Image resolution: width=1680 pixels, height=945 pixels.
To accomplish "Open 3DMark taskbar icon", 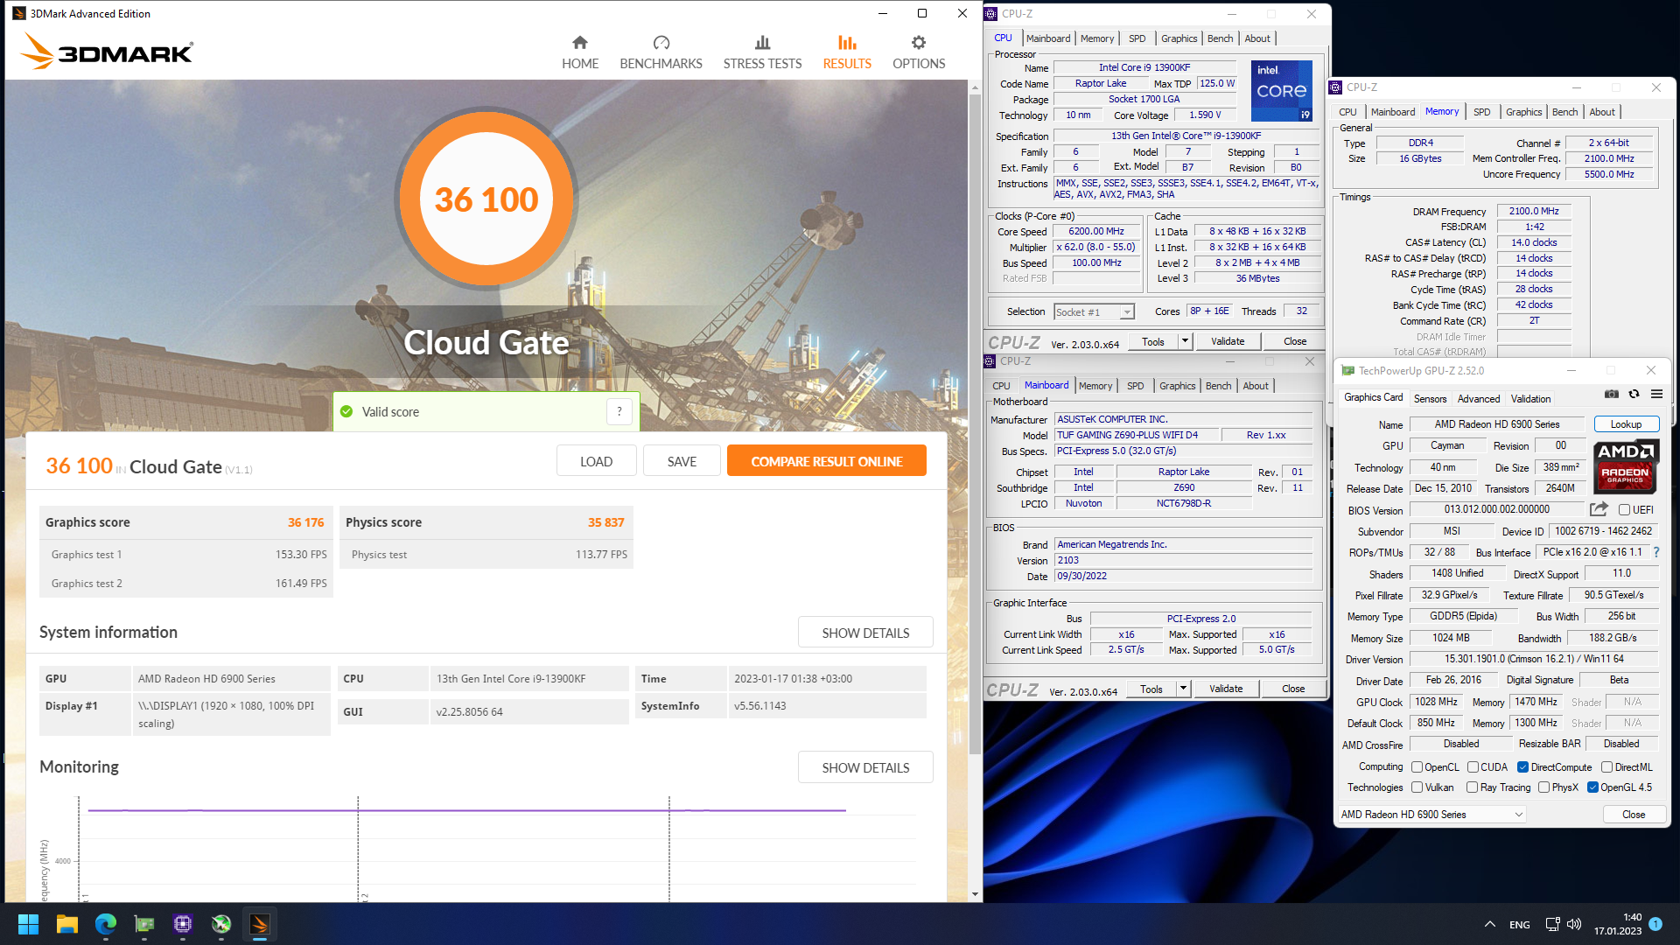I will [x=260, y=924].
